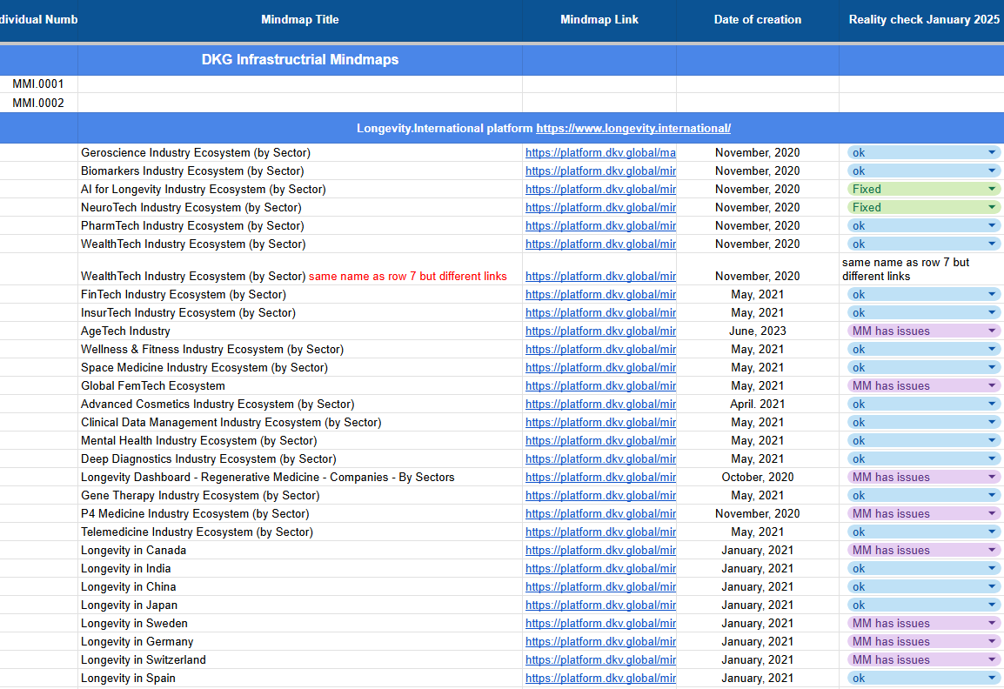
Task: Expand status dropdown for AI for Longevity row
Action: click(991, 189)
